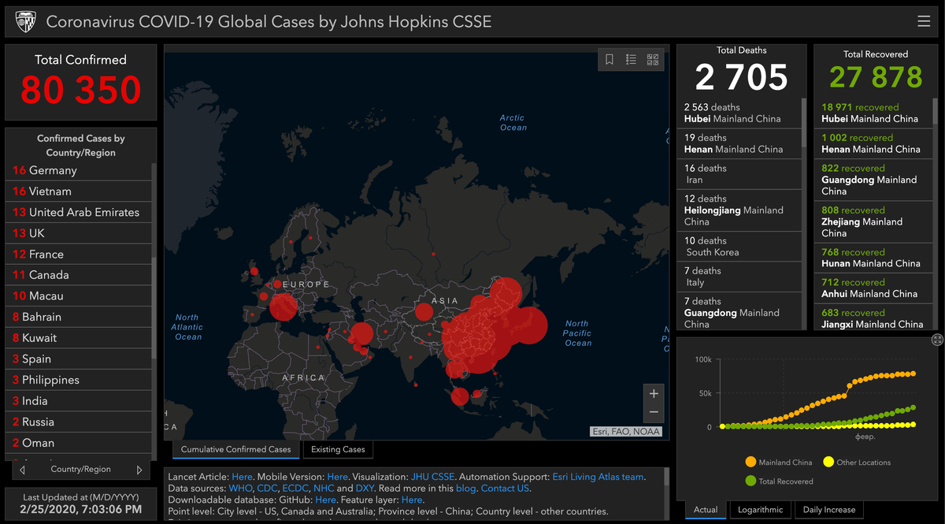
Task: Click the Johns Hopkins shield logo
Action: (25, 21)
